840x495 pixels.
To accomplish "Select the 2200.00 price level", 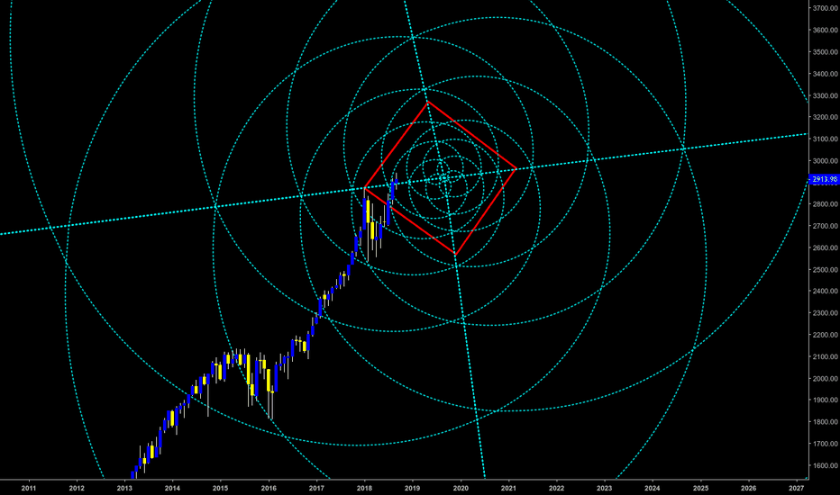I will tap(825, 335).
